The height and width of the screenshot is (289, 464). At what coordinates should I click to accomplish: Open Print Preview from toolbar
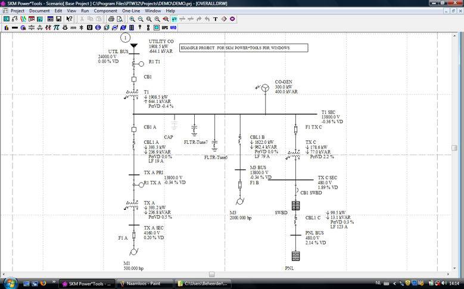pyautogui.click(x=120, y=19)
